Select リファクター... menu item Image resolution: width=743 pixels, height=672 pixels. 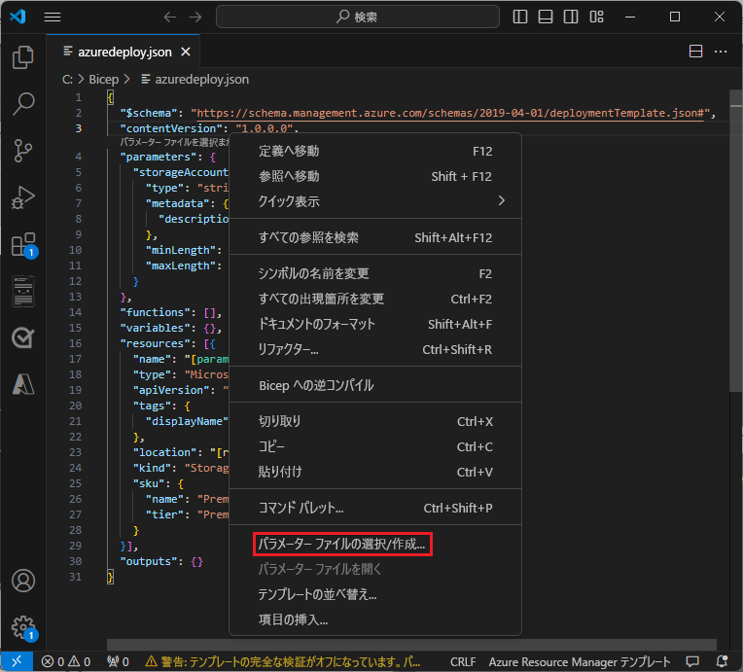pyautogui.click(x=374, y=349)
